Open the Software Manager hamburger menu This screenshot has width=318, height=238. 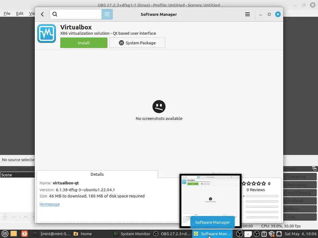pyautogui.click(x=248, y=14)
